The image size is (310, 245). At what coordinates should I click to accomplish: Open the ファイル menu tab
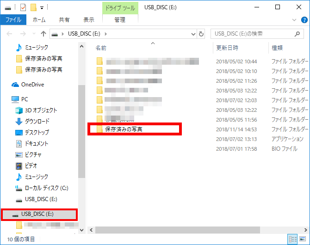tap(13, 20)
